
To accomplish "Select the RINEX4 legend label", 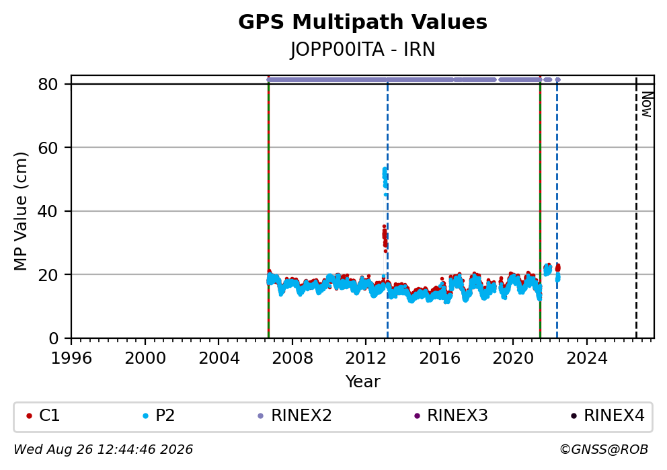I will [614, 416].
